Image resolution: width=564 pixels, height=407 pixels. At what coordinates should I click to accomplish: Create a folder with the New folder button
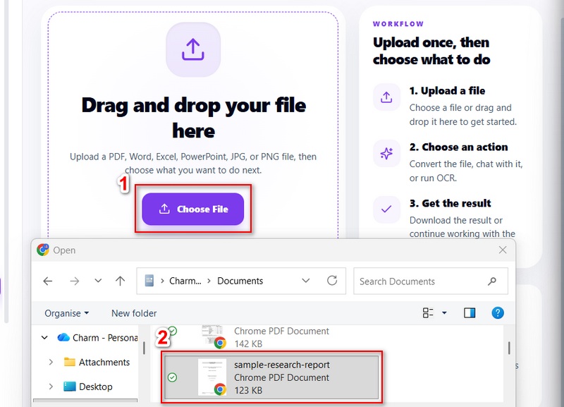pos(134,313)
